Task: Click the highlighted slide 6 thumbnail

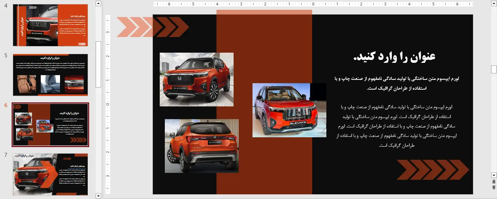Action: tap(50, 125)
